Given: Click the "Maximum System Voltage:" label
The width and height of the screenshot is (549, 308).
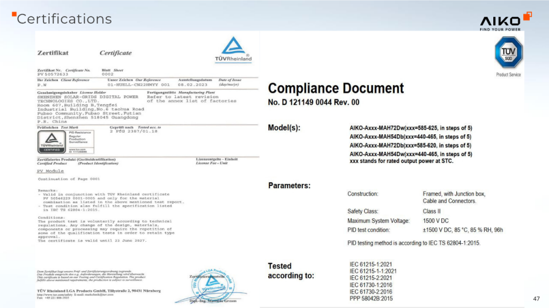Looking at the screenshot, I should coord(379,221).
